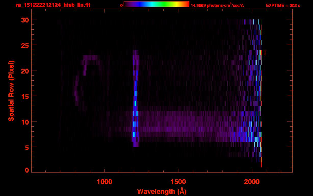Click the 14.3883 photons/cm²/sec/A label
This screenshot has height=196, width=313.
217,5
